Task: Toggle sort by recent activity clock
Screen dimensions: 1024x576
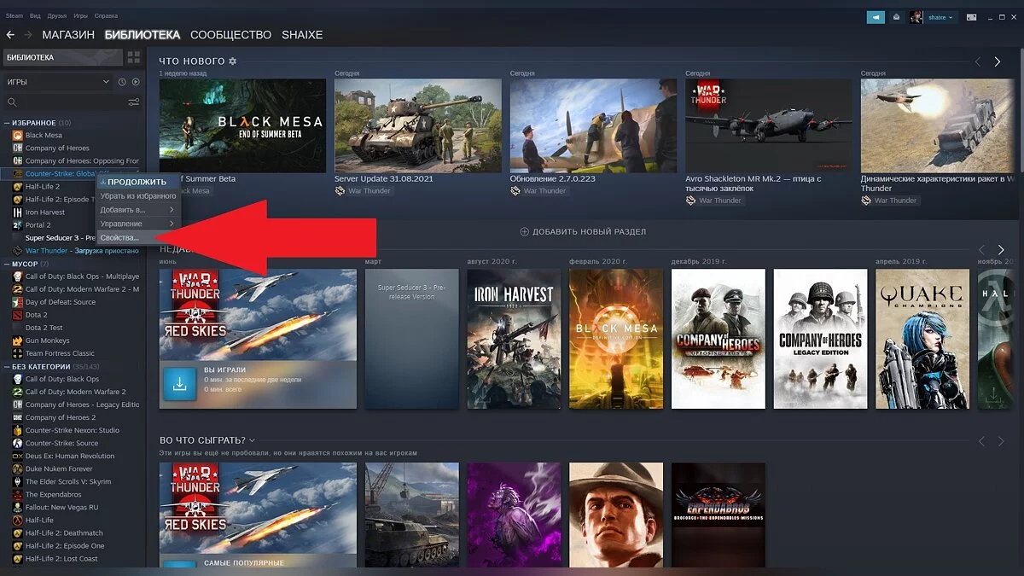Action: pos(122,82)
